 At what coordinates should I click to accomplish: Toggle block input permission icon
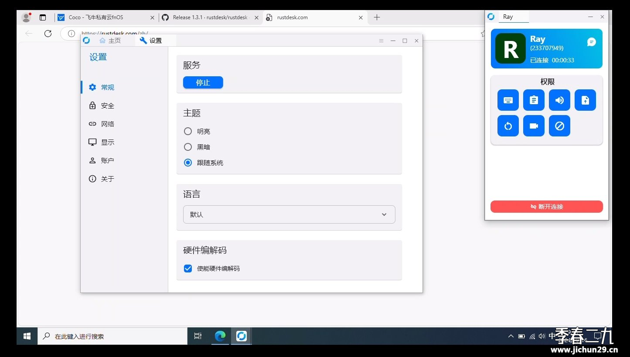pyautogui.click(x=559, y=126)
